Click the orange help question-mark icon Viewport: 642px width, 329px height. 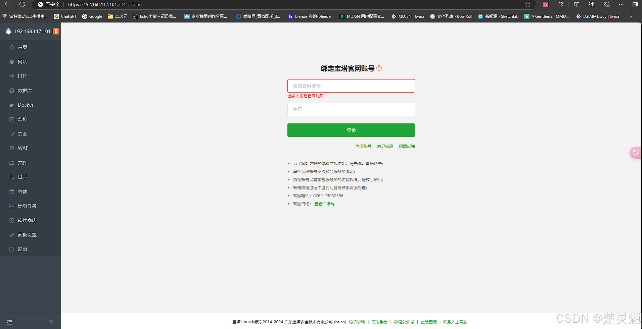pyautogui.click(x=379, y=68)
